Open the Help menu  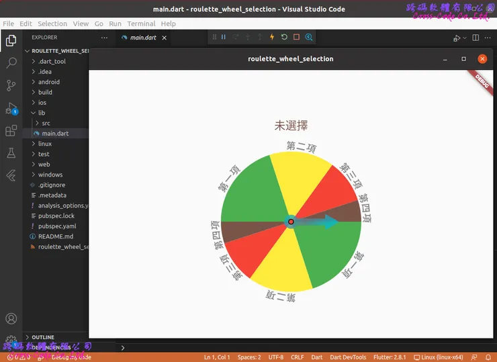[x=169, y=24]
